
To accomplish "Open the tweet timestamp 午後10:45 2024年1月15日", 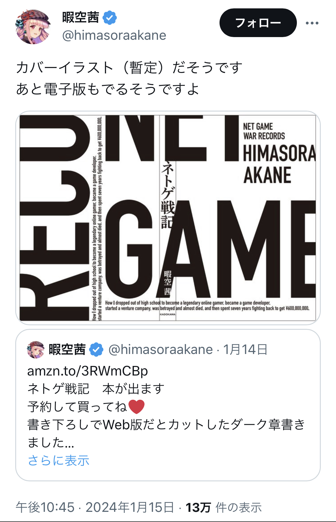I will tap(95, 507).
